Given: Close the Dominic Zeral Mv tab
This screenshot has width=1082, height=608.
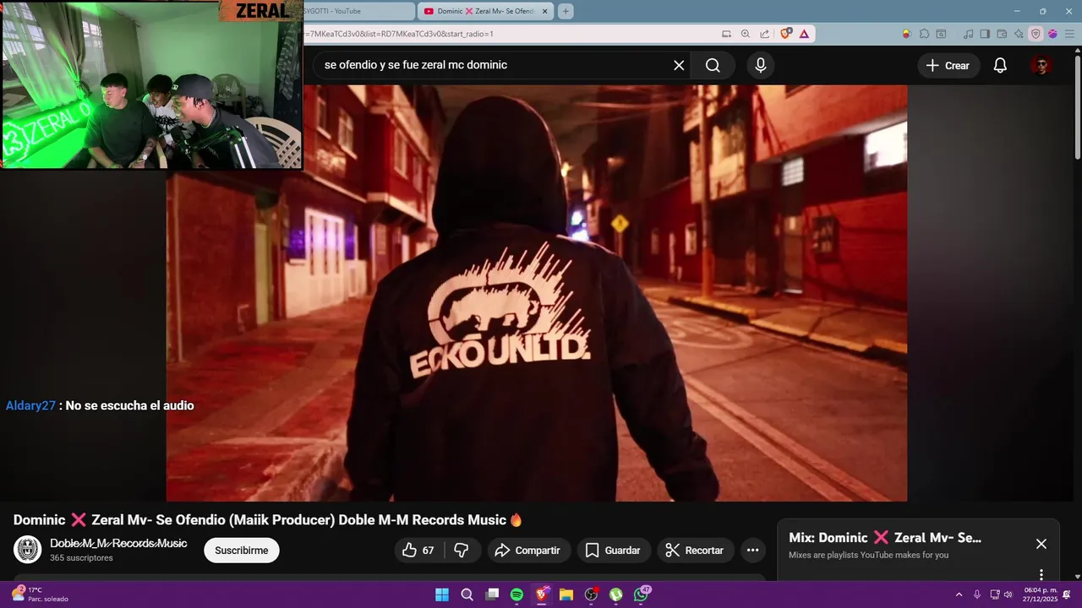Looking at the screenshot, I should (544, 11).
